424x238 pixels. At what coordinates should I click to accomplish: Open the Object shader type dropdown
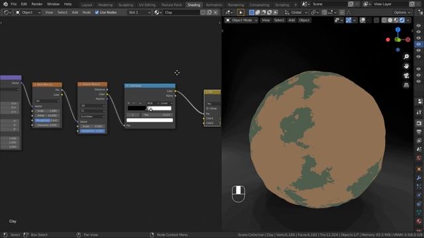28,13
